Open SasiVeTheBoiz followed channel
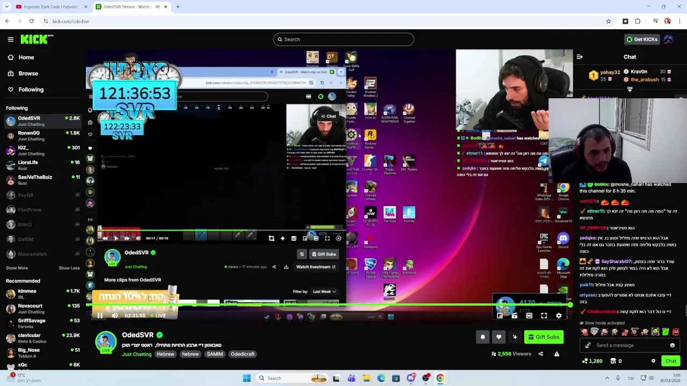This screenshot has width=687, height=386. point(43,180)
